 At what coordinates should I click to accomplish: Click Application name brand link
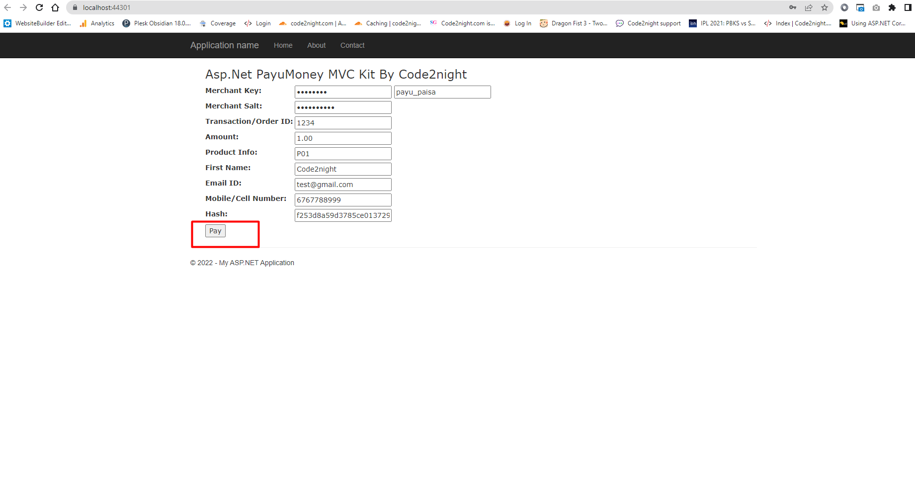point(225,45)
